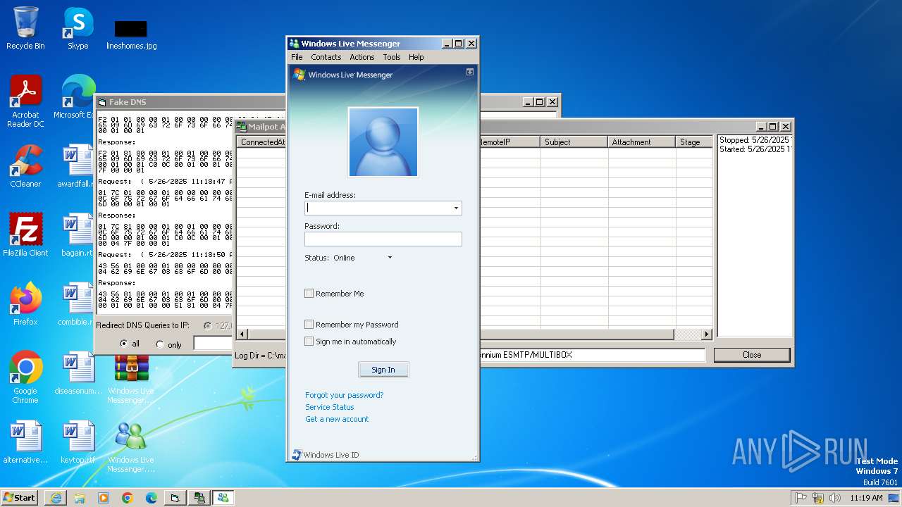Click the Subject column header in Mailpot
Image resolution: width=902 pixels, height=507 pixels.
[574, 142]
